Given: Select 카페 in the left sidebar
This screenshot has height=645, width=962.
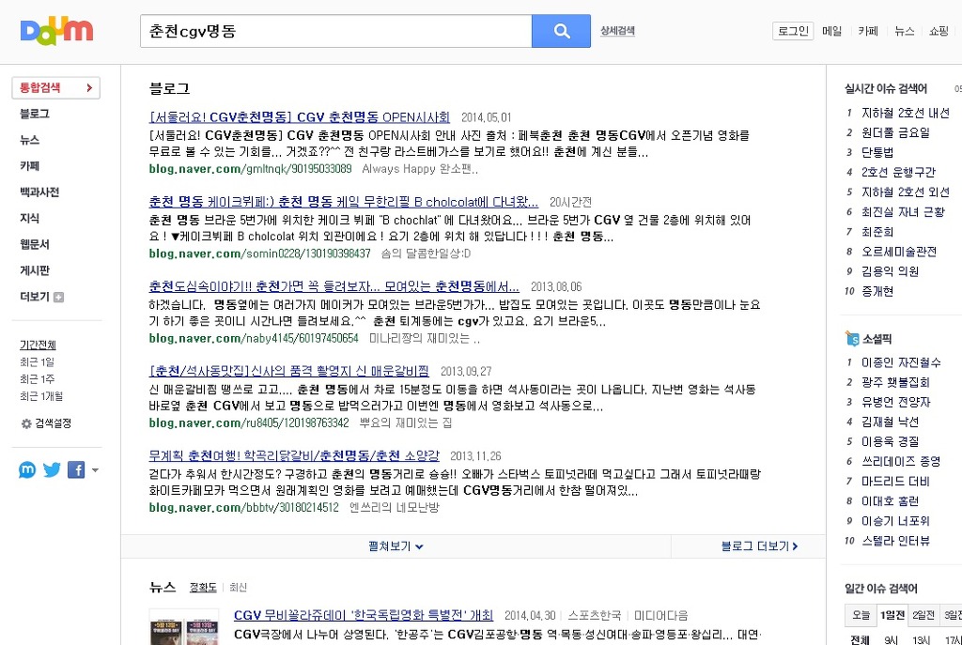Looking at the screenshot, I should pos(29,166).
